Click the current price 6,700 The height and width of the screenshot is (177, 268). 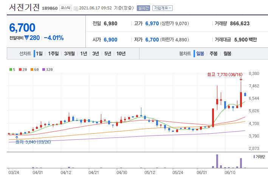[x=22, y=27]
